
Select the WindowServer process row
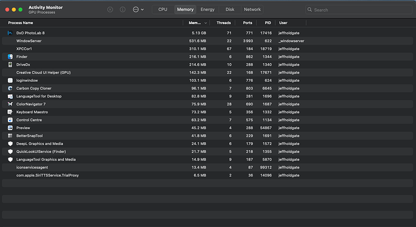207,41
